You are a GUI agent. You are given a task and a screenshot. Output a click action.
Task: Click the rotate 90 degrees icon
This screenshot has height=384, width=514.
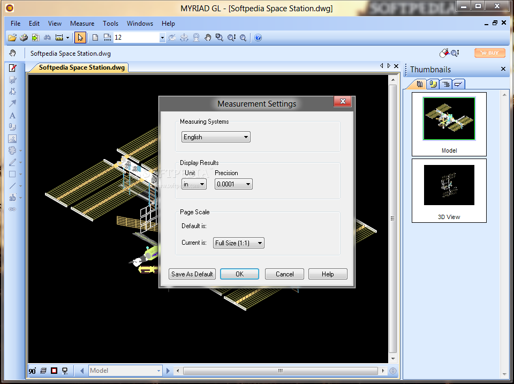pyautogui.click(x=32, y=371)
